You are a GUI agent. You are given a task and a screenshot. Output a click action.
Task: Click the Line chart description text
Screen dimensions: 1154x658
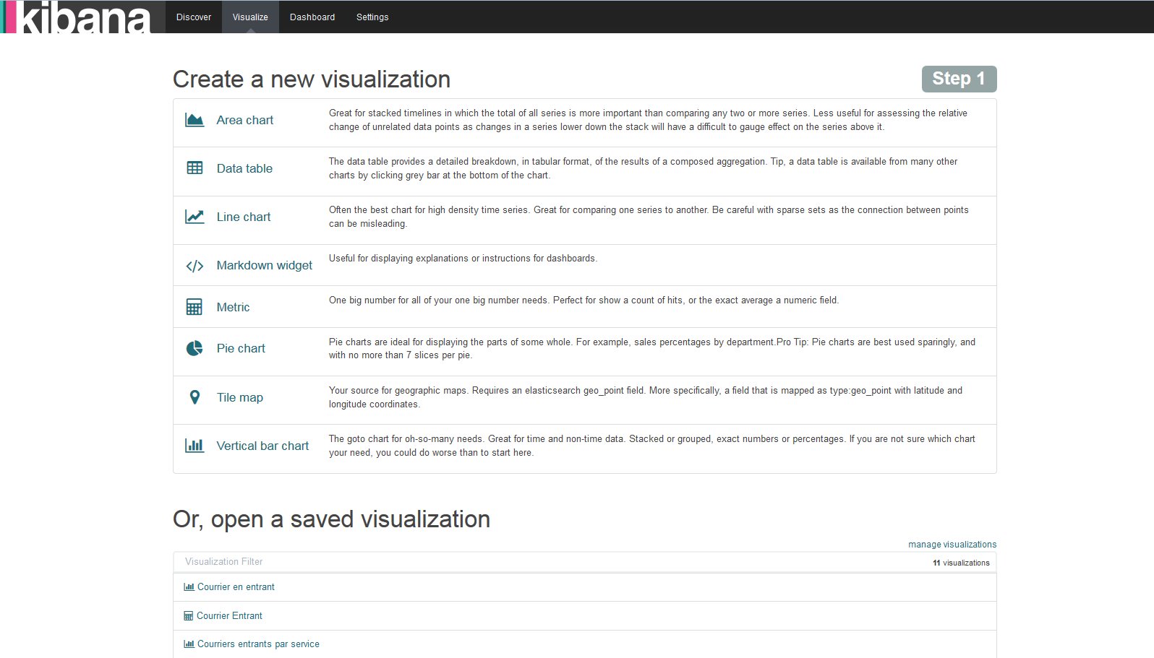click(x=649, y=217)
